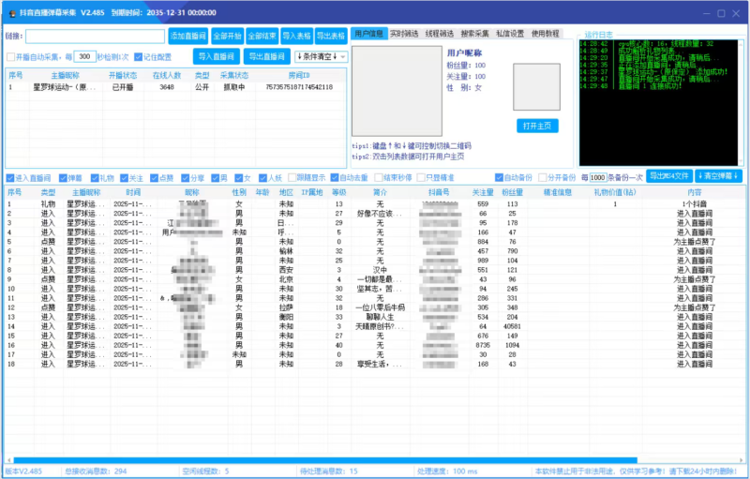This screenshot has width=750, height=479.
Task: Toggle the 进入直播间 filter checkbox
Action: coord(10,177)
